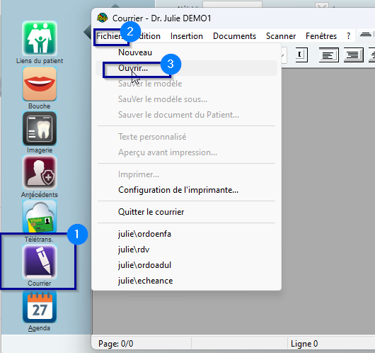Click greyed-out Texte personnalisé entry
The image size is (375, 353).
point(186,137)
